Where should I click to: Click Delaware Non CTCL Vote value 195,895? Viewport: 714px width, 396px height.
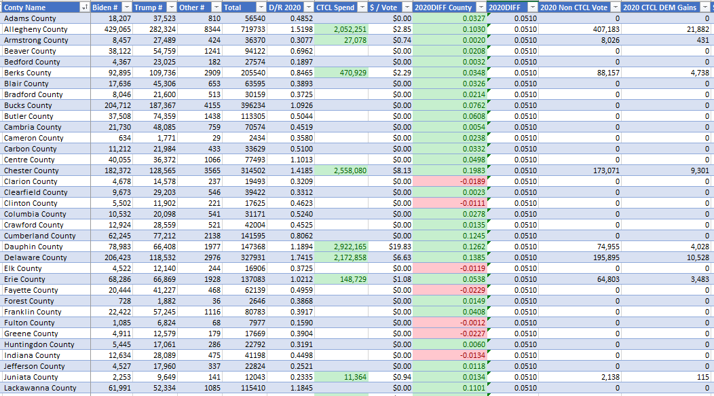(x=606, y=257)
